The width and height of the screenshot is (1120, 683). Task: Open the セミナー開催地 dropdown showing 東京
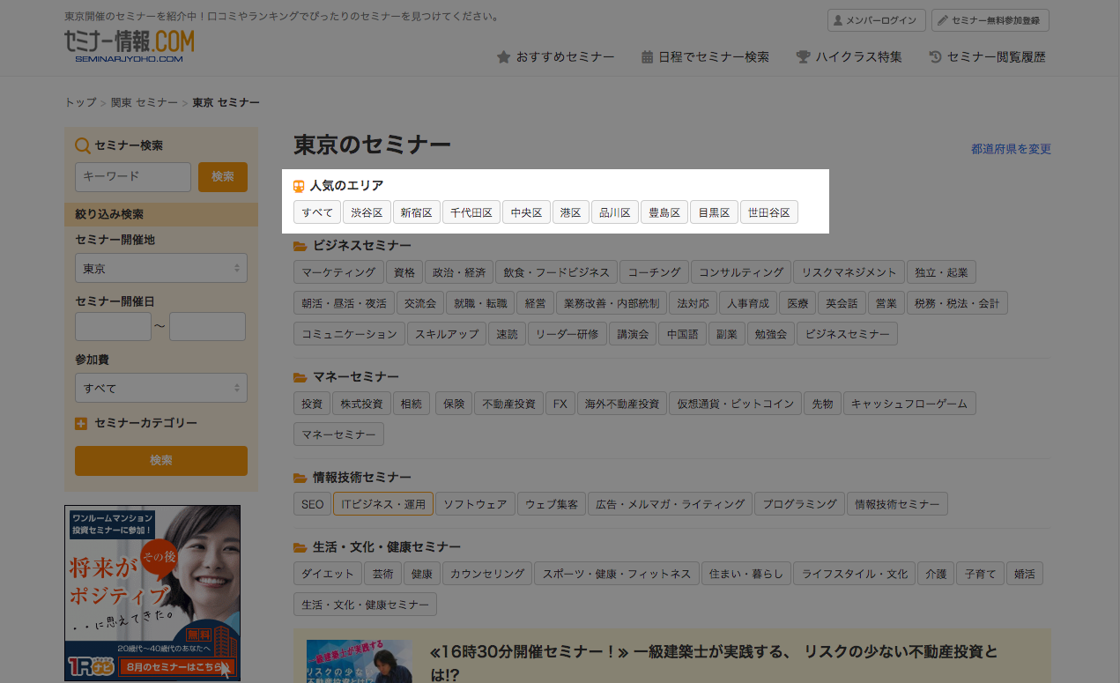tap(161, 268)
